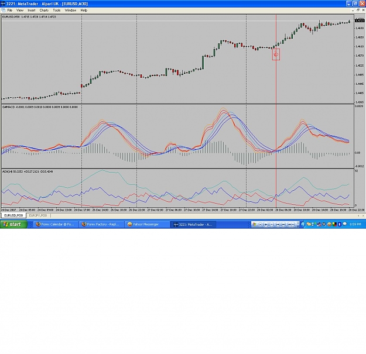Click the 1.4610 price axis label

[360, 46]
